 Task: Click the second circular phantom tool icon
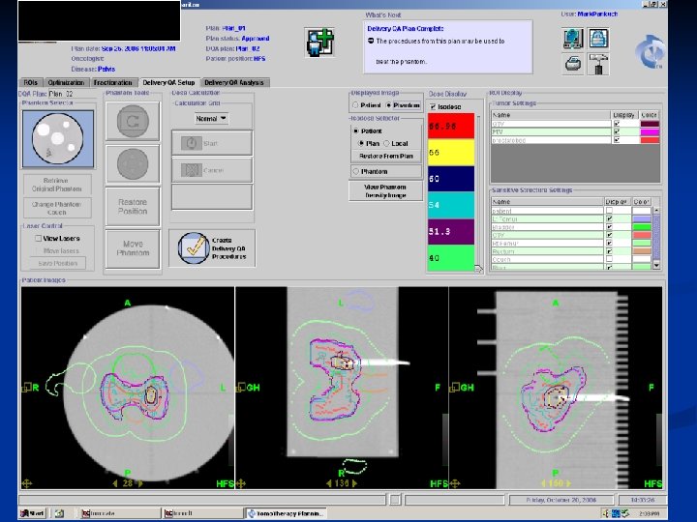[x=133, y=163]
